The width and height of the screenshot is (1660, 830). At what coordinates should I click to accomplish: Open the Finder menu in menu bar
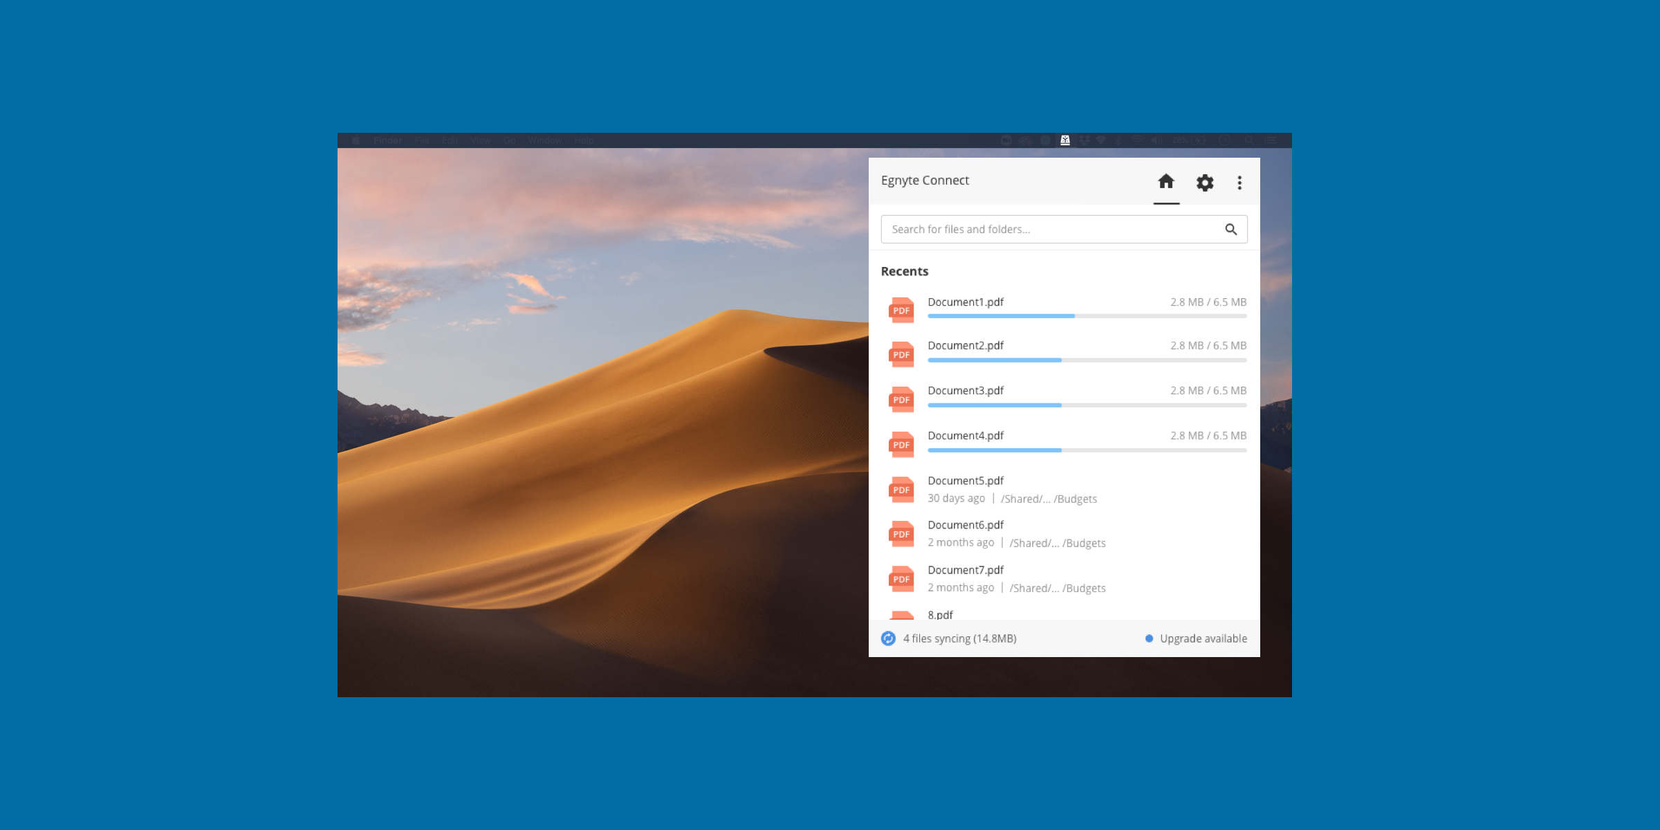[x=387, y=140]
